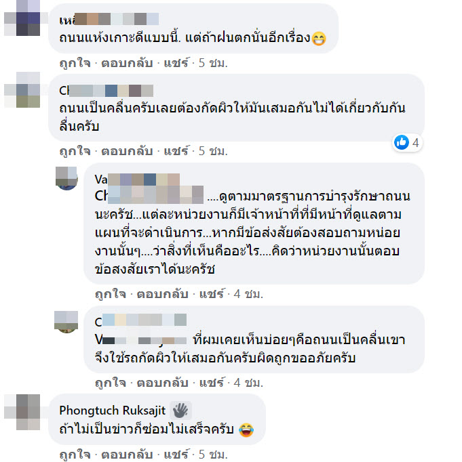Click ตอบกลับ under the comment with 4 likes

point(127,151)
